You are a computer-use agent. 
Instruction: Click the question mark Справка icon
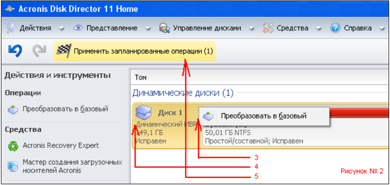(335, 28)
